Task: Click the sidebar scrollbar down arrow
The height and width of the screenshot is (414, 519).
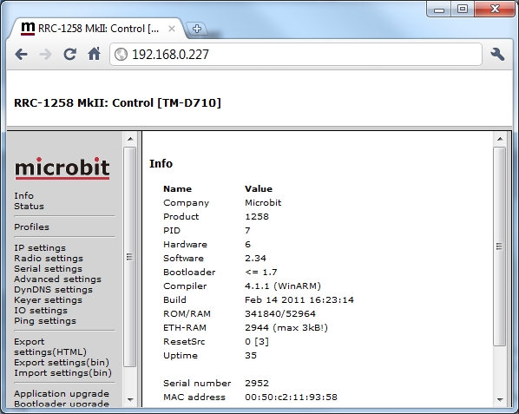Action: (x=130, y=400)
